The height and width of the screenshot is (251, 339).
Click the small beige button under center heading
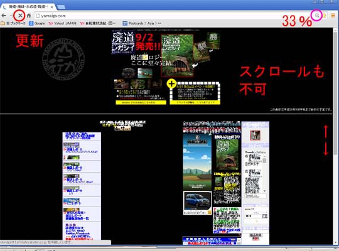tap(122, 129)
